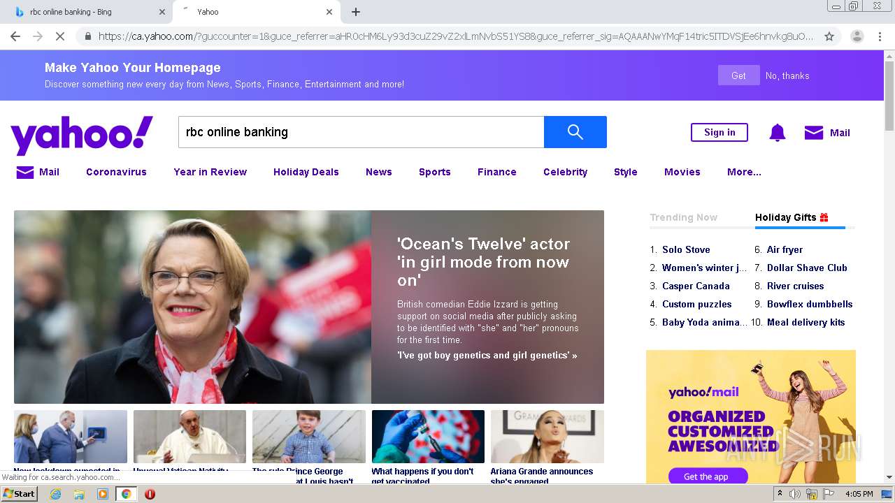Open the Prince George story thumbnail
This screenshot has height=503, width=895.
pyautogui.click(x=309, y=437)
